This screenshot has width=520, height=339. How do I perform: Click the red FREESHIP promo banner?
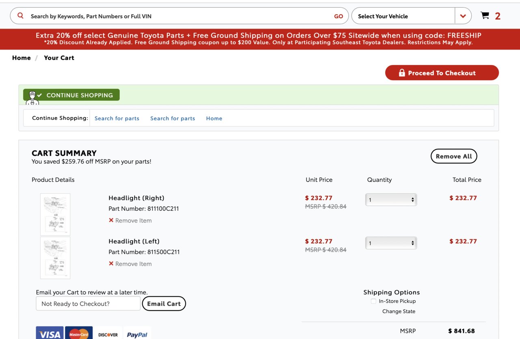[x=260, y=39]
